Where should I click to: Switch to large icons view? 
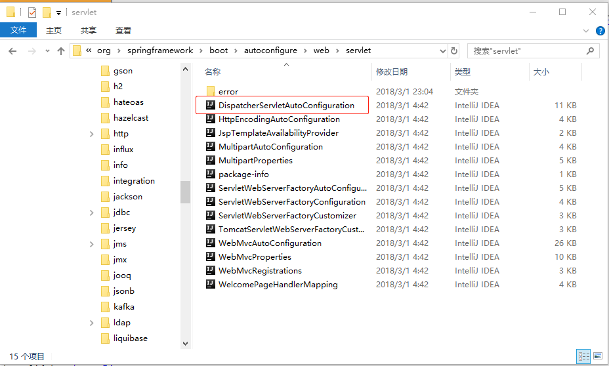point(598,356)
